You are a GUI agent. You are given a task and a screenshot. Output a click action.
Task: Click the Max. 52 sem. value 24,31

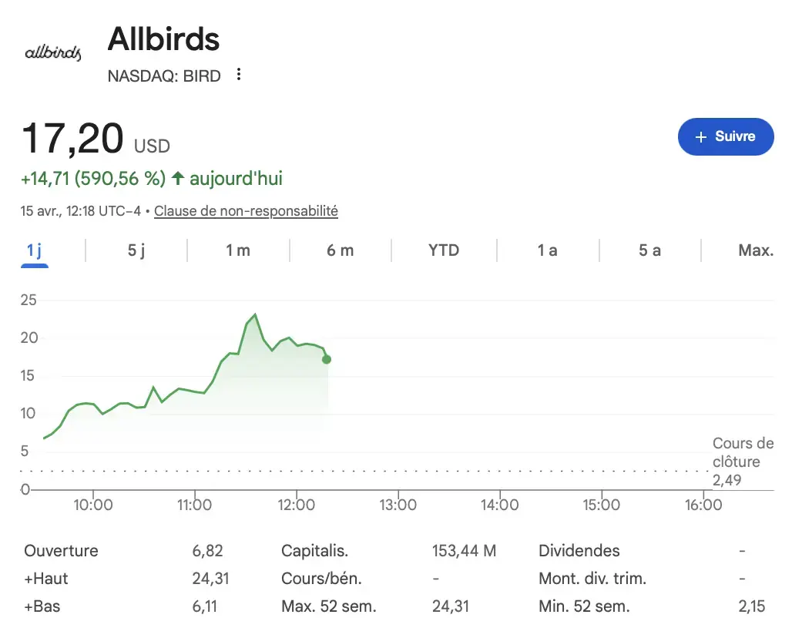click(x=450, y=606)
